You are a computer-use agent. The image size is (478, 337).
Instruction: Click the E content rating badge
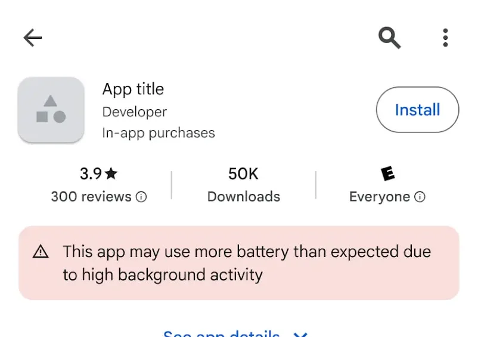[388, 174]
